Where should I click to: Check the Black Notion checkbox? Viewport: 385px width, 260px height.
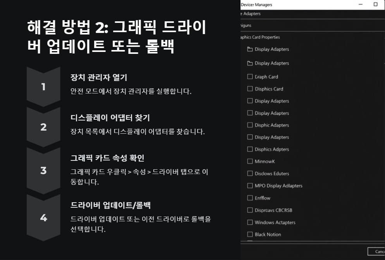[250, 234]
